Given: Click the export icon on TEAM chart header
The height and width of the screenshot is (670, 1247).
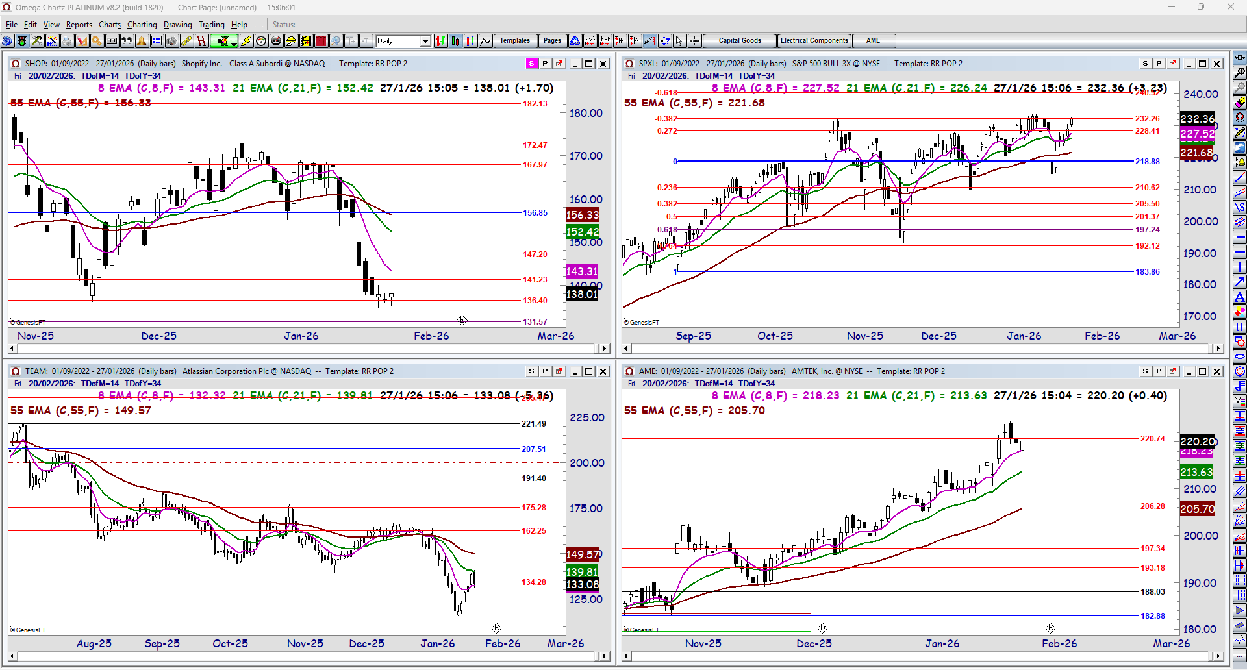Looking at the screenshot, I should (x=559, y=371).
